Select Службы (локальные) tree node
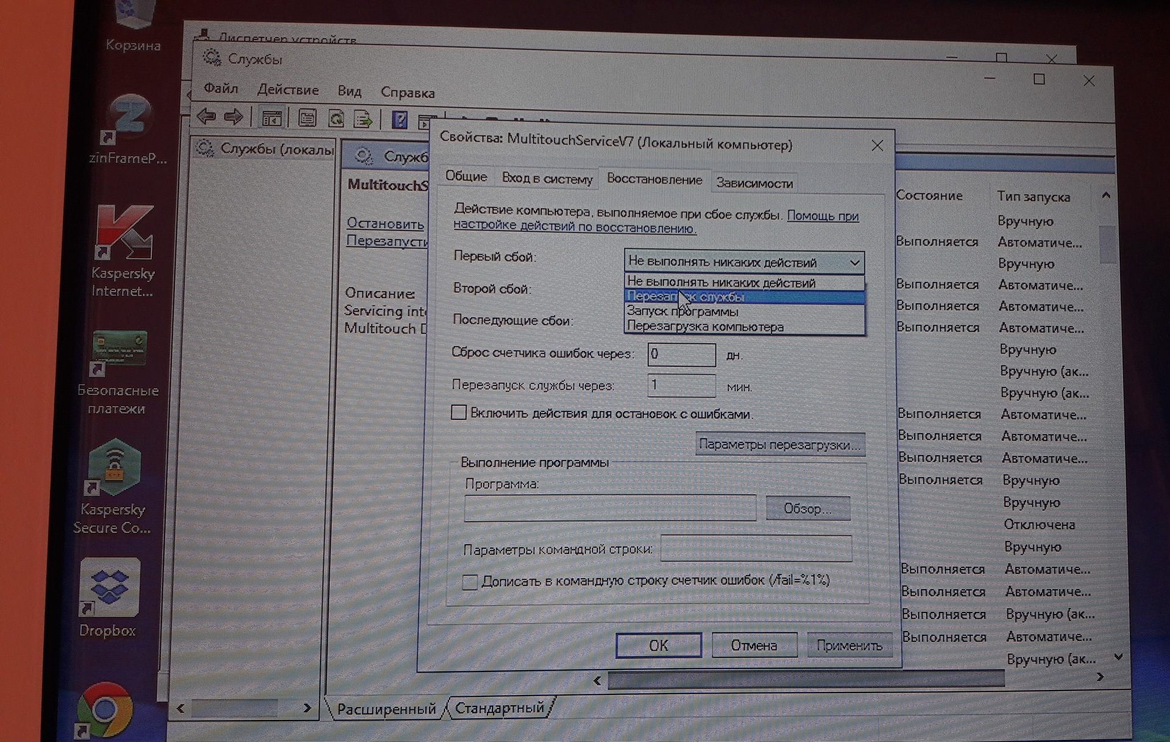Screen dimensions: 1170x742 [266, 149]
